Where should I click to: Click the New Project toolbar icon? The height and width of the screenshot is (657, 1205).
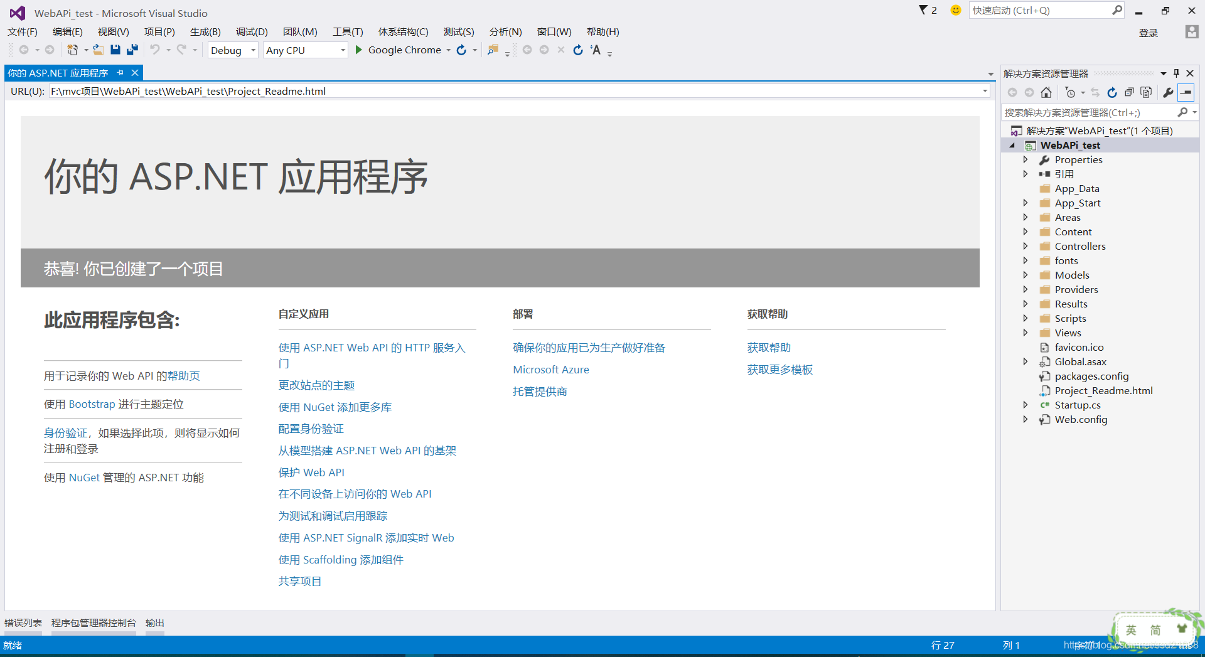[72, 50]
